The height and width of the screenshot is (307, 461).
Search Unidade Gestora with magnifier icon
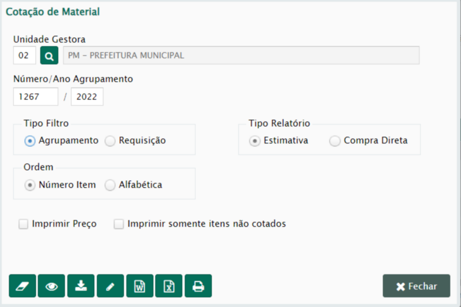[x=49, y=56]
